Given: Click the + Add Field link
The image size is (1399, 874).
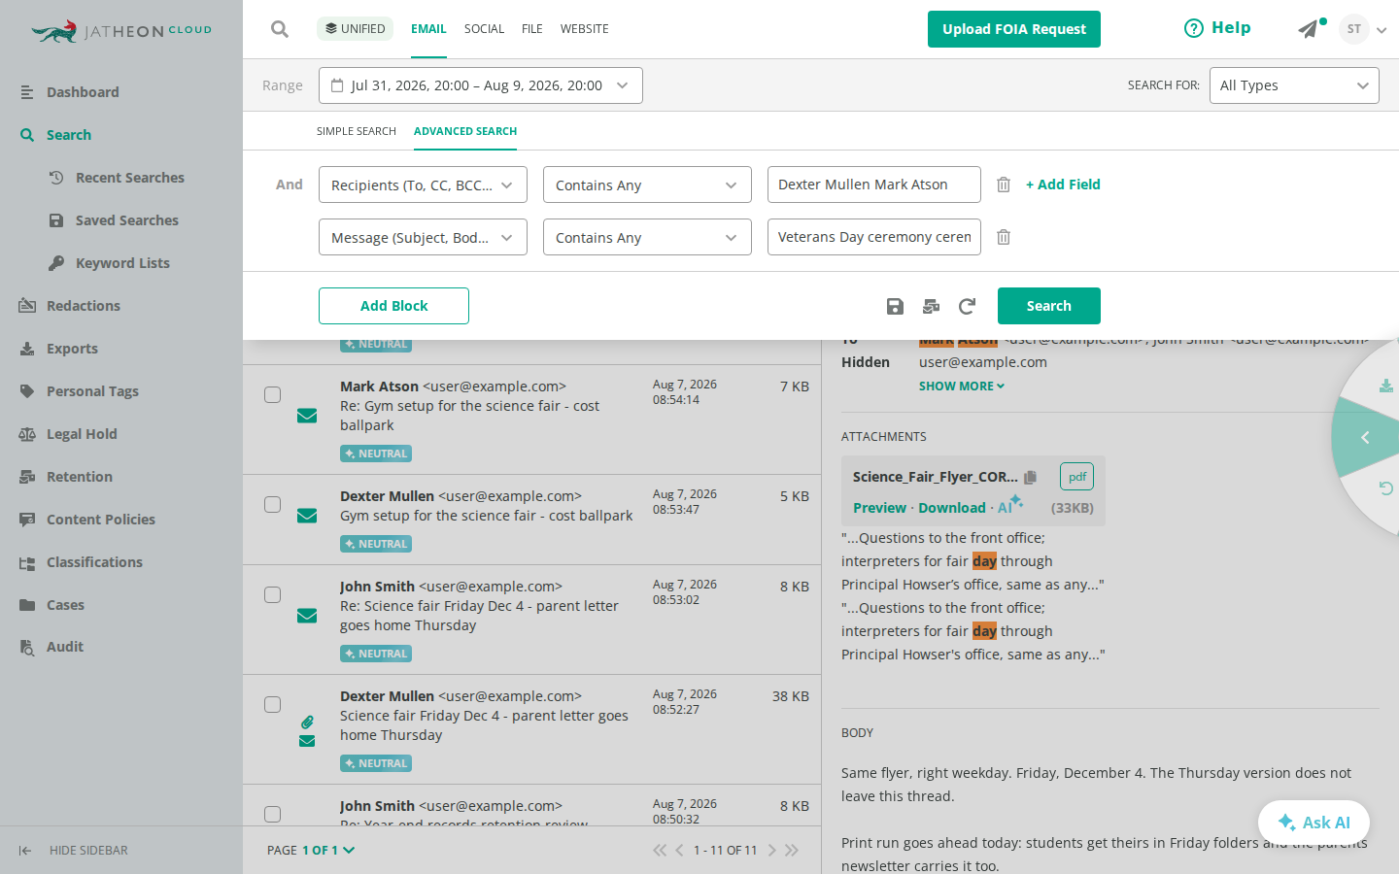Looking at the screenshot, I should 1063,185.
